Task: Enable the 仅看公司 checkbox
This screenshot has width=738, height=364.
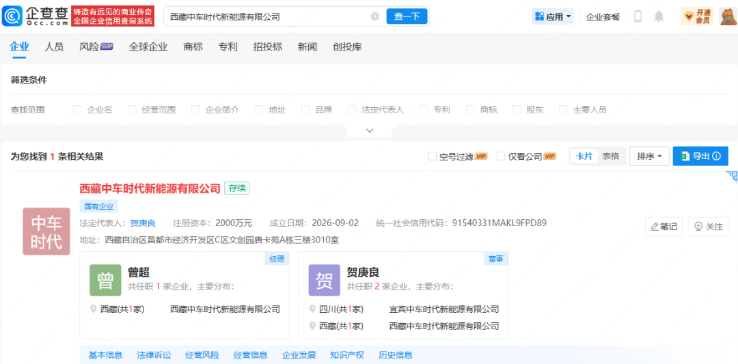Action: (x=501, y=156)
